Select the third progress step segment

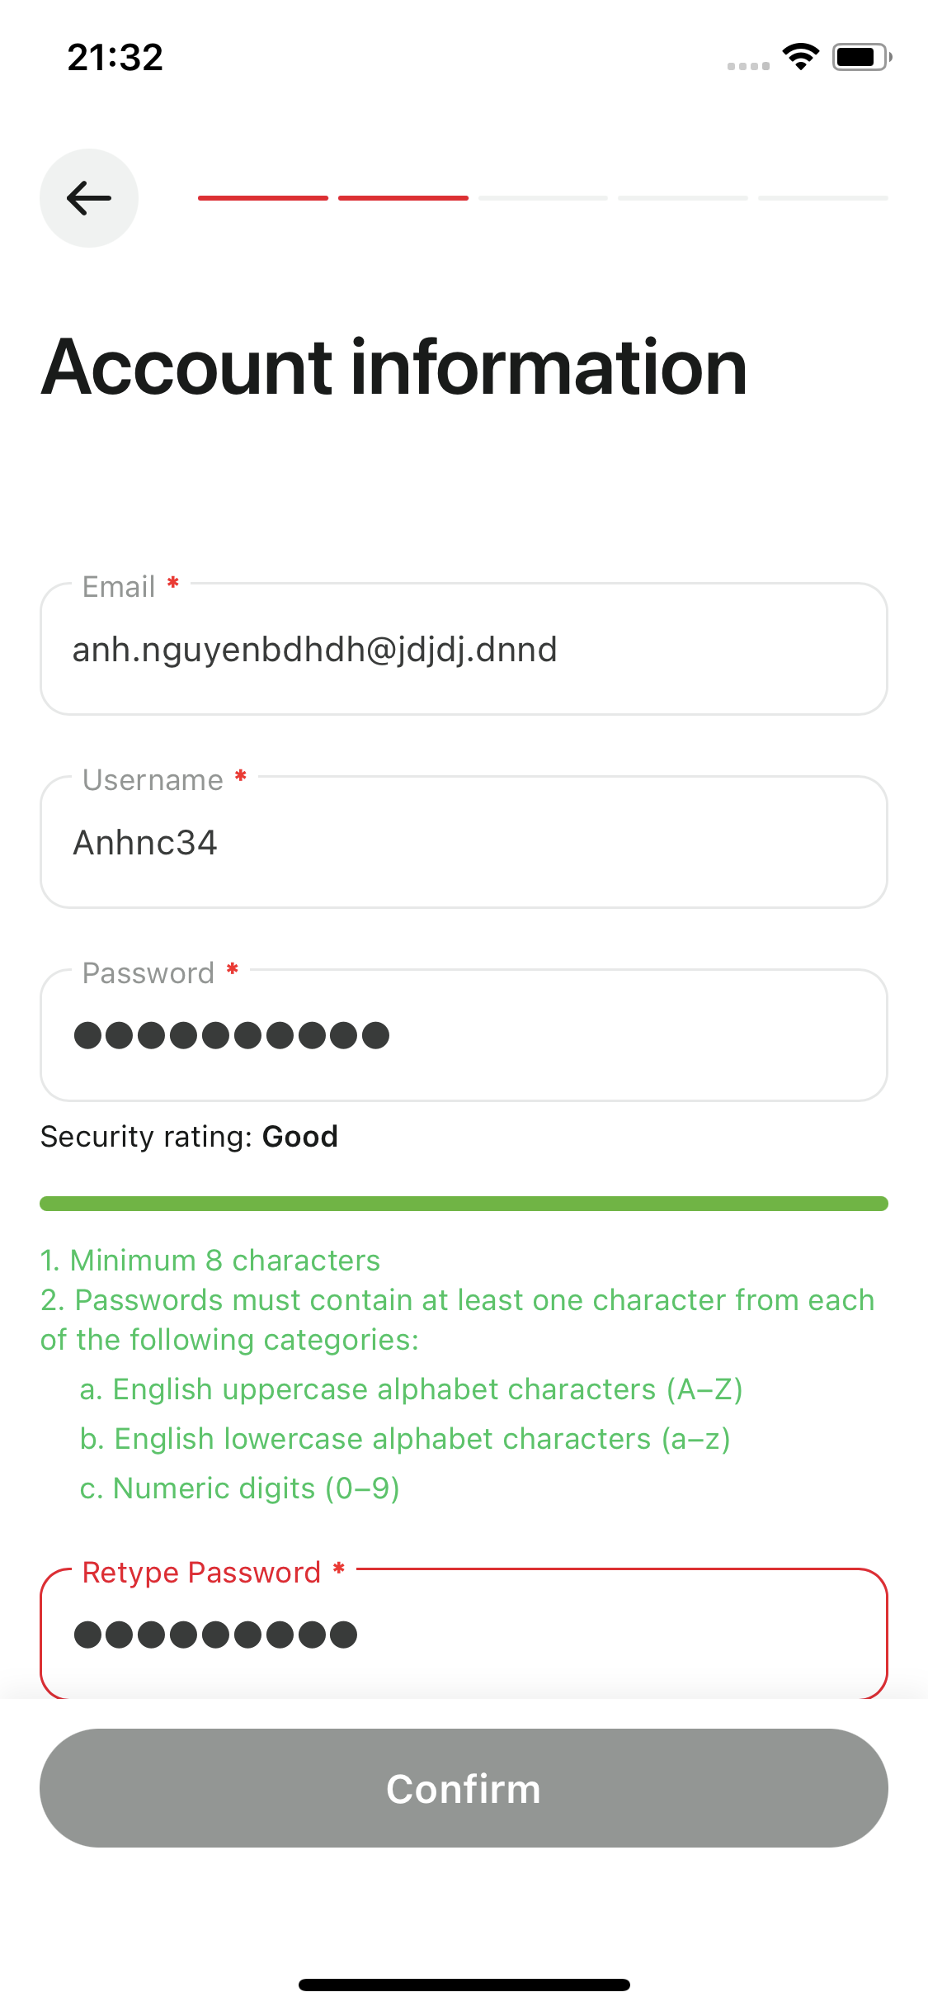[x=544, y=198]
